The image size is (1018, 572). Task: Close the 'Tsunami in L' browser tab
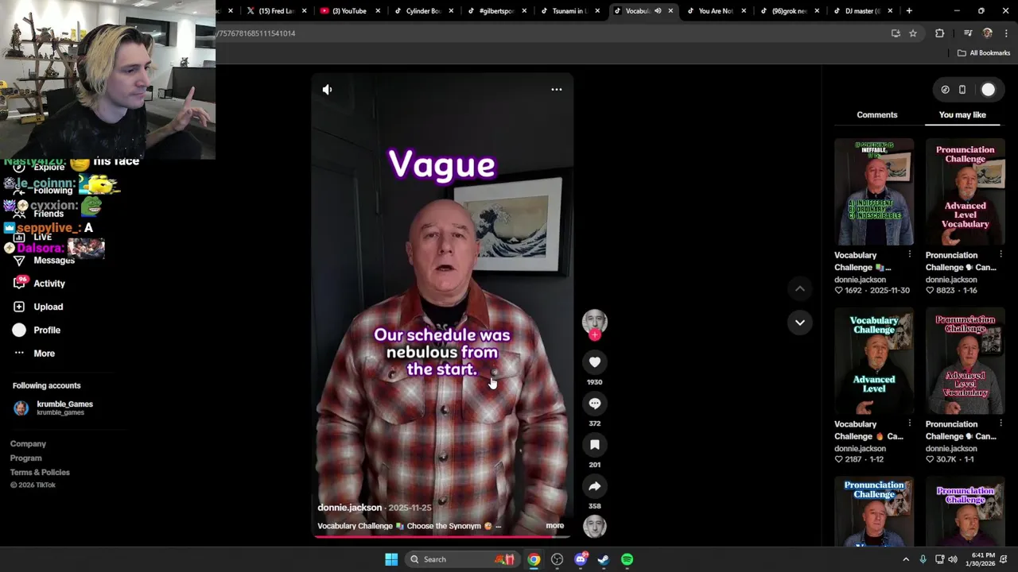[597, 11]
